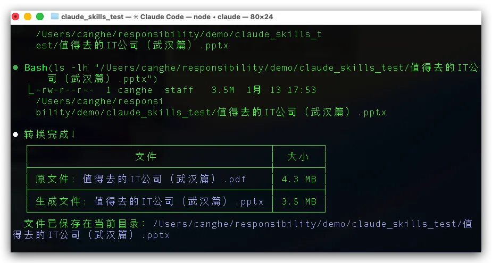Click the 转换完成！ status message

51,134
